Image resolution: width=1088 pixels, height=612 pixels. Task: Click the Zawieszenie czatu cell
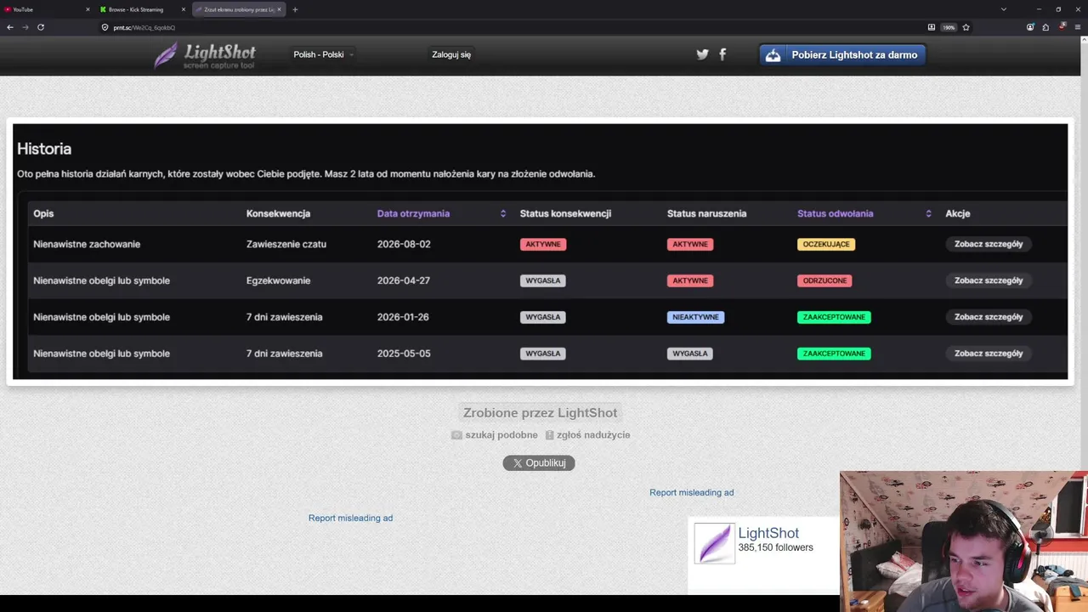286,244
